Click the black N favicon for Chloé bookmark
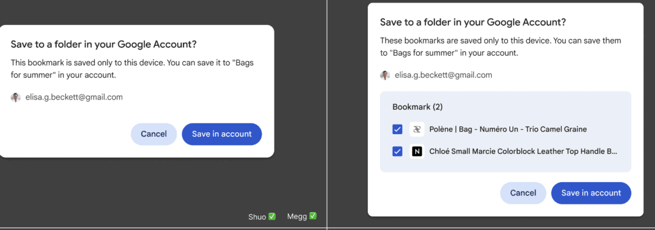Screen dimensions: 655x230 (x=416, y=151)
